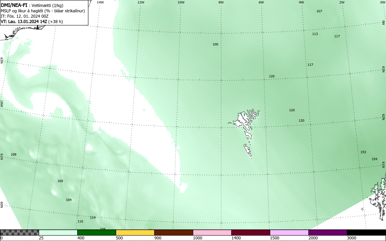Click the dark green 400–500 legend swatch
The width and height of the screenshot is (386, 241).
point(96,233)
